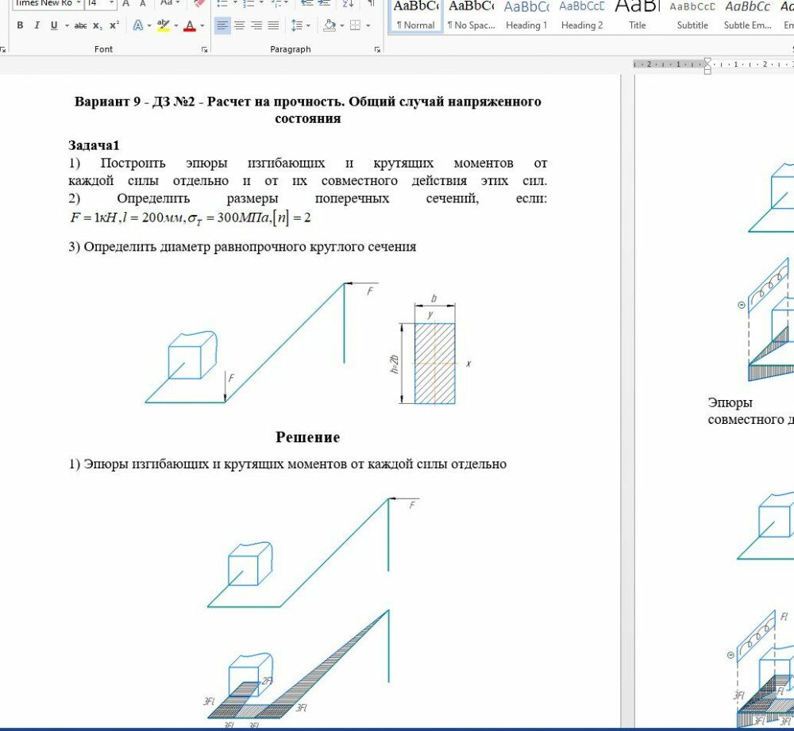
Task: Apply text effects with the outlined A icon
Action: click(x=137, y=25)
